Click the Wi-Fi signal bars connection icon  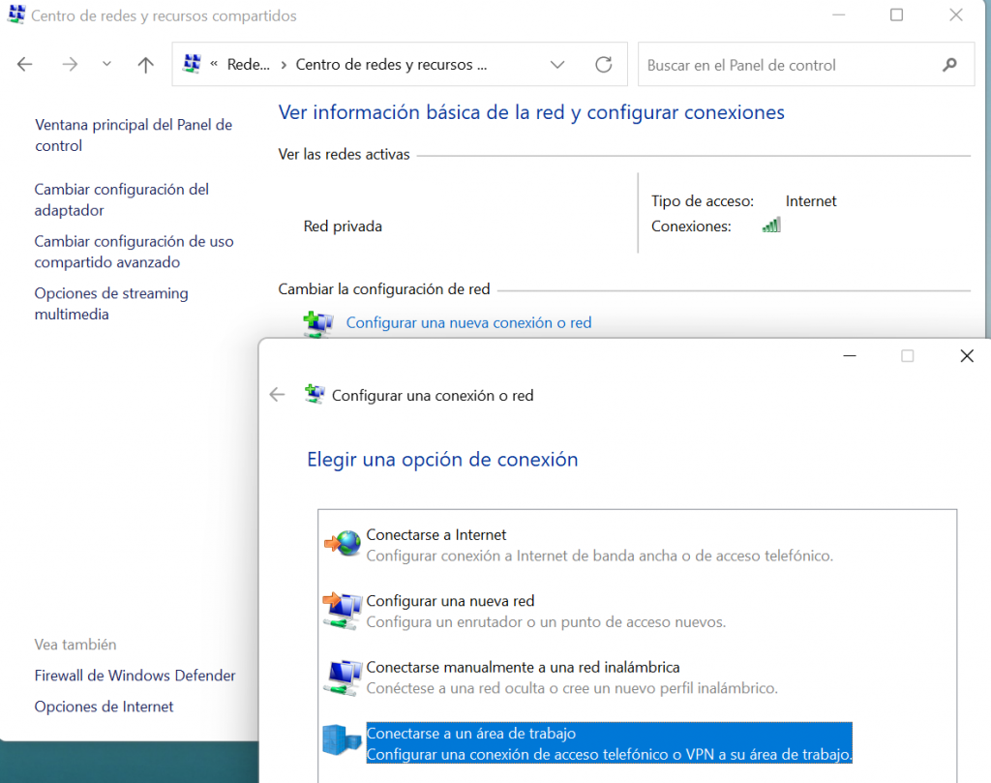click(x=771, y=226)
